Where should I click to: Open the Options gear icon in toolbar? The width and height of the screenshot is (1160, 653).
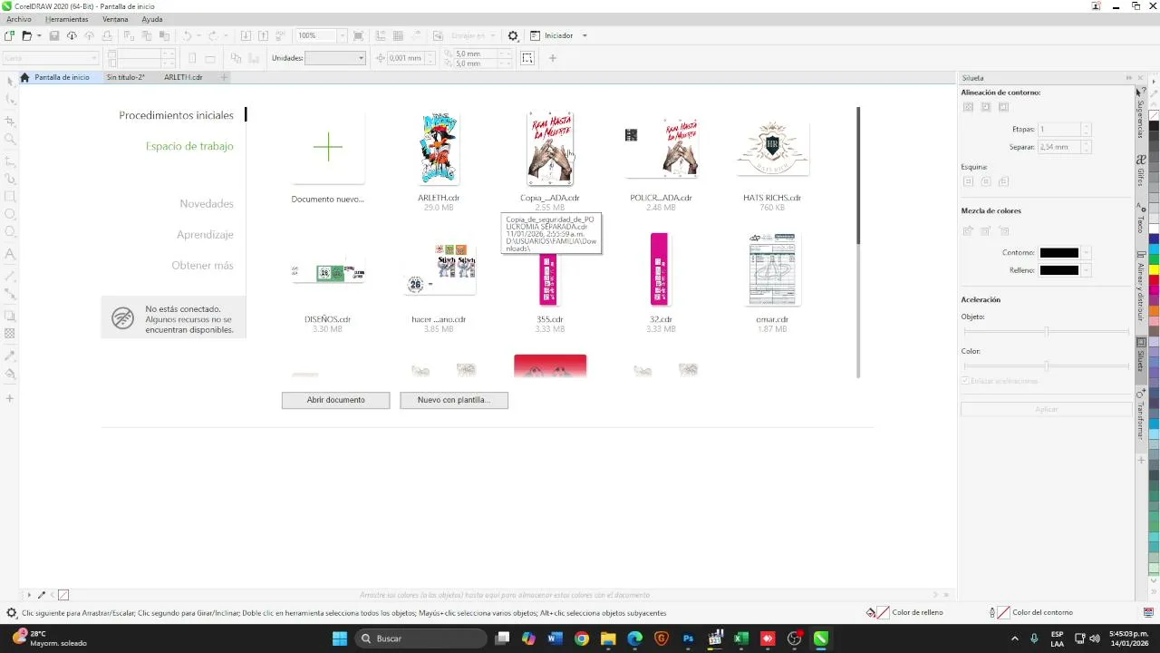(x=513, y=36)
